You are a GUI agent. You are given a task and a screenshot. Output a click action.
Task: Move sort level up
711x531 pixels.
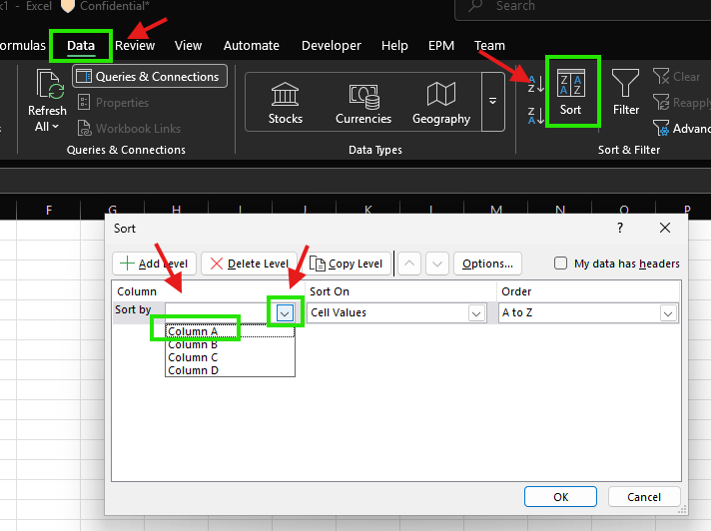tap(409, 264)
